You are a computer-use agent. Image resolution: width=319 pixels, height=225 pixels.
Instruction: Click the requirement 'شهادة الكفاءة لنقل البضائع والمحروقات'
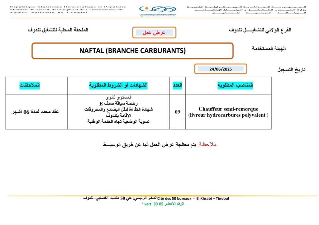(118, 109)
